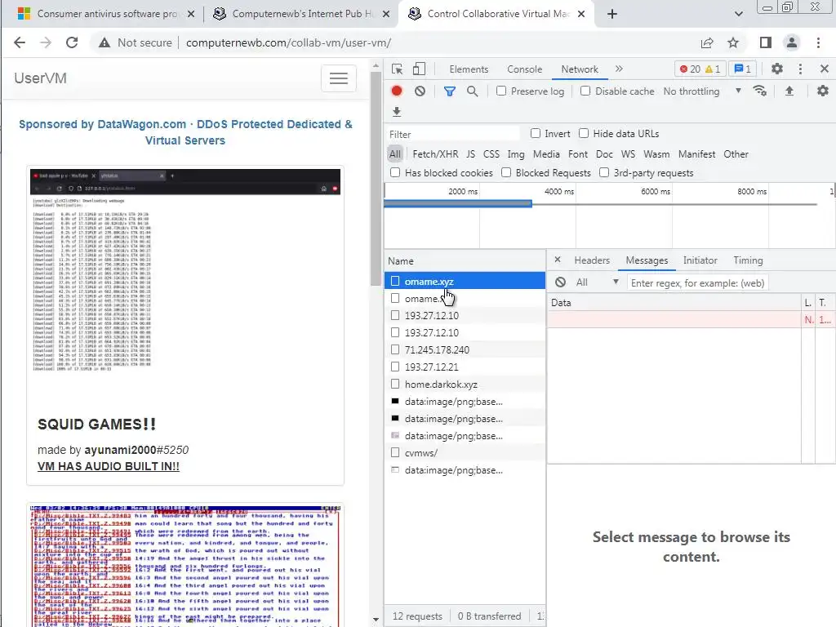Viewport: 836px width, 627px height.
Task: Export HAR file with download arrow
Action: coord(397,111)
